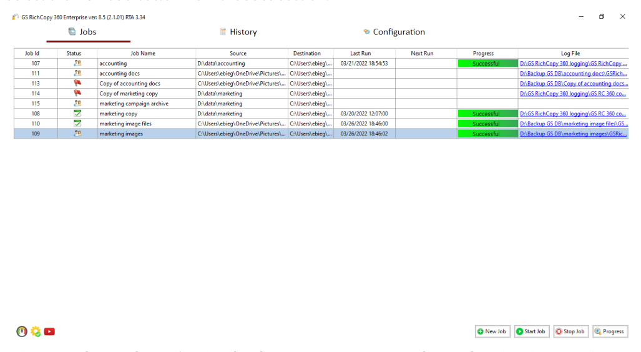
Task: Click the History tab calendar icon
Action: coord(223,31)
